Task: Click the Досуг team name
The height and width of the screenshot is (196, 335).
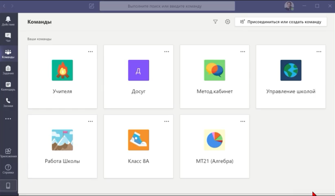Action: pos(138,91)
